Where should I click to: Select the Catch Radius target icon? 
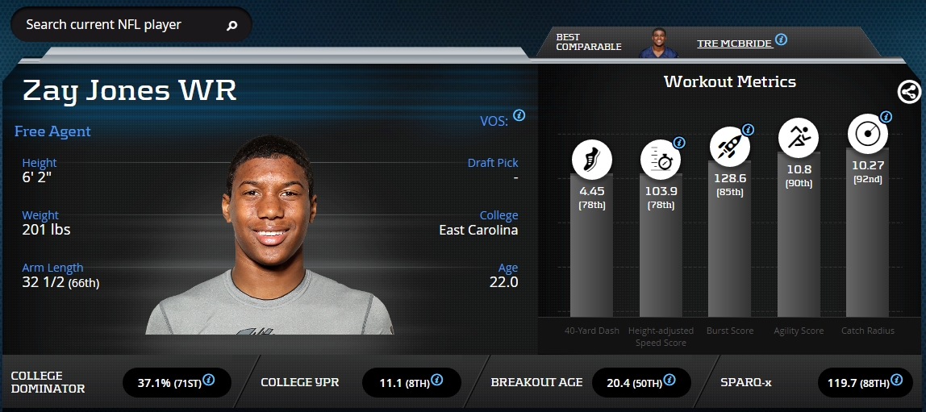868,133
